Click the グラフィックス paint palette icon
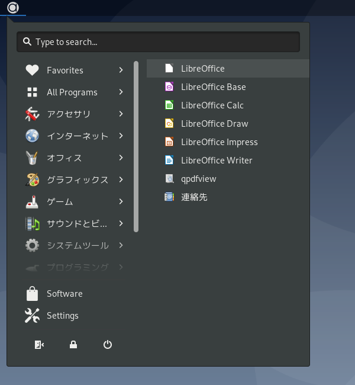The width and height of the screenshot is (355, 385). point(32,179)
